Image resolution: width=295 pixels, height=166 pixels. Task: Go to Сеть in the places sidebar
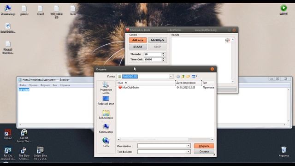(106, 142)
